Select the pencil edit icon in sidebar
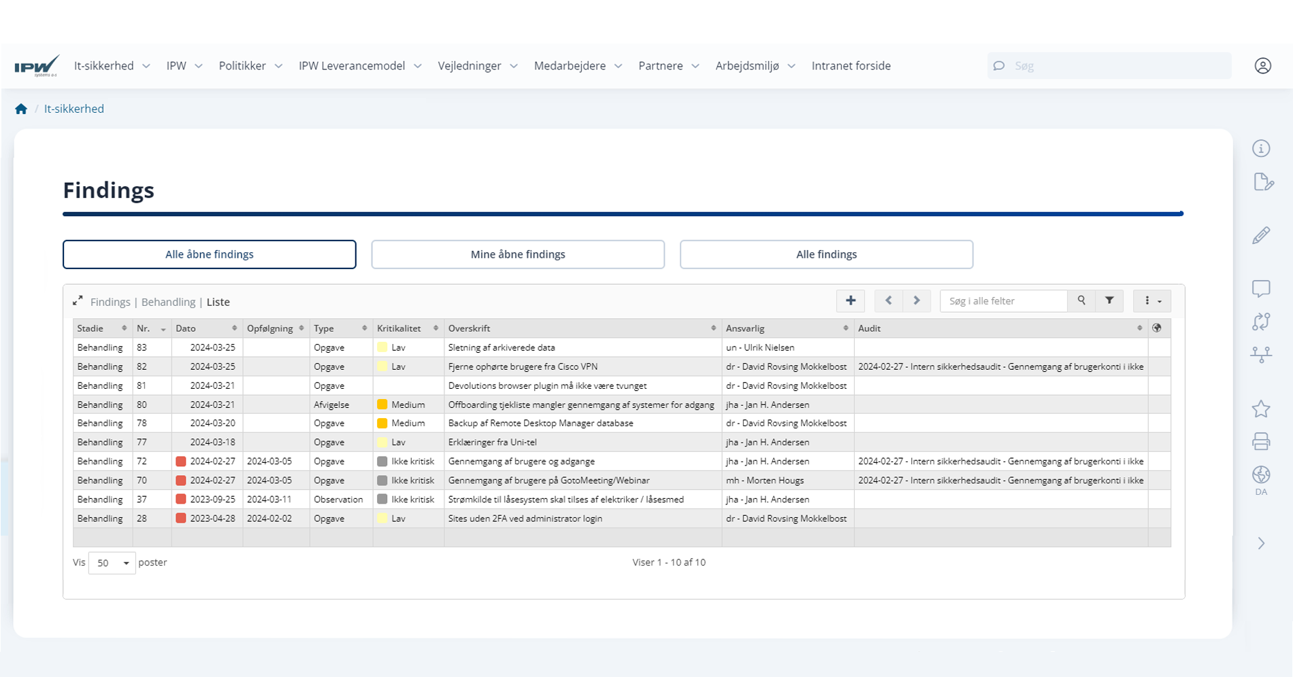Image resolution: width=1293 pixels, height=677 pixels. click(1261, 235)
